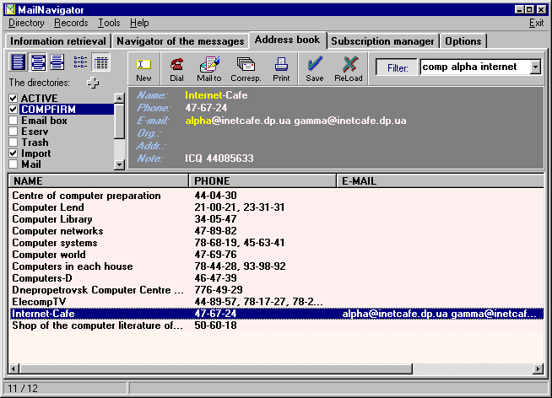Sort by the PHONE column header
The width and height of the screenshot is (552, 398).
[262, 181]
